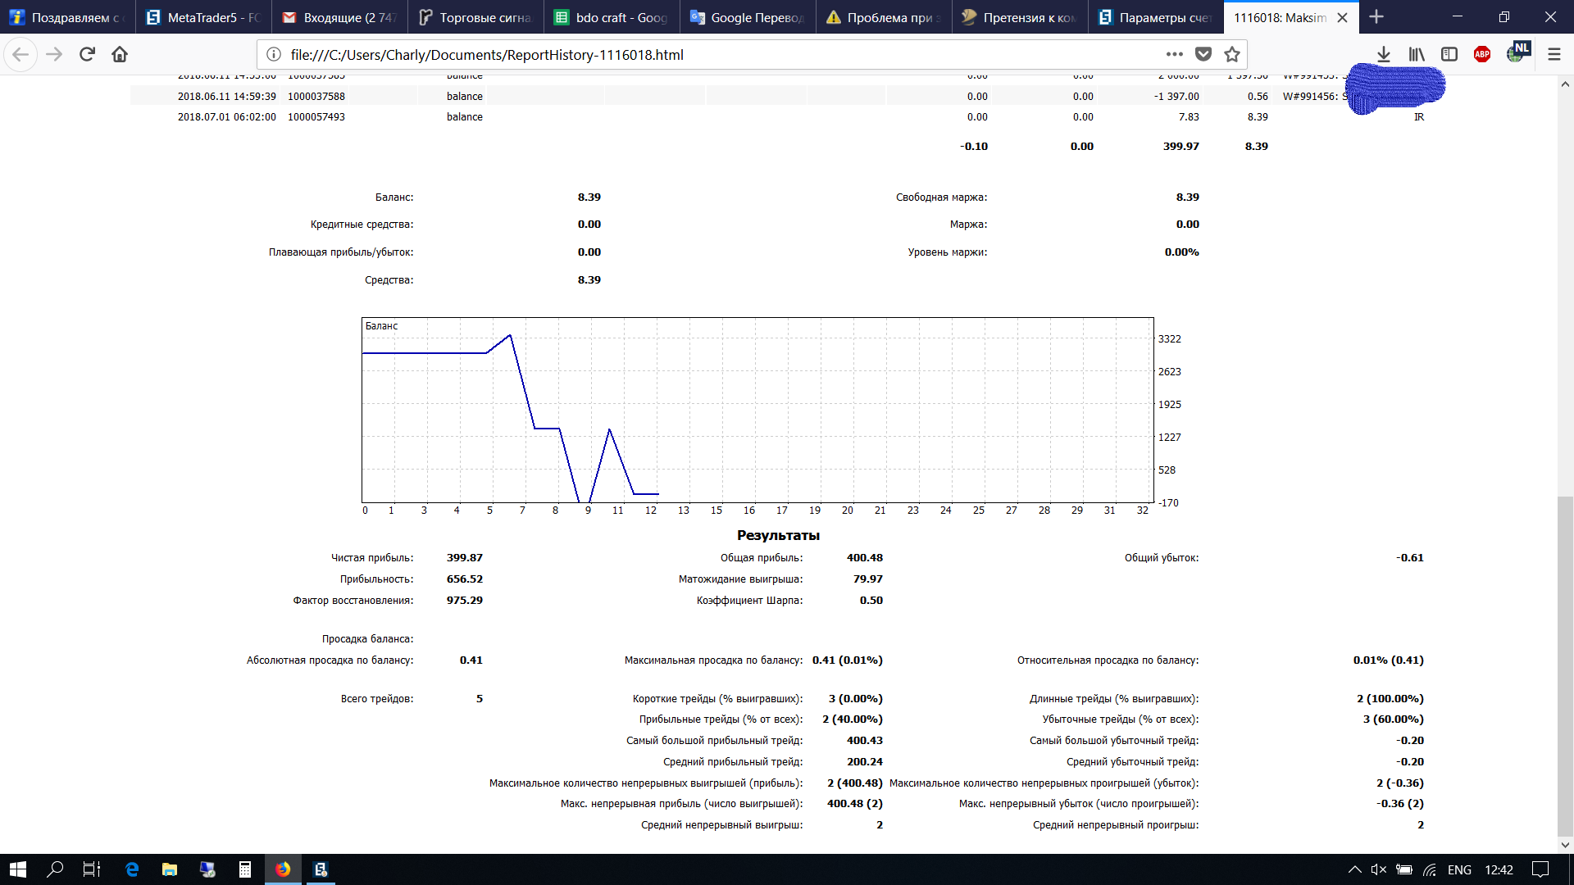Viewport: 1574px width, 885px height.
Task: Open clock showing 12:42
Action: coord(1499,869)
